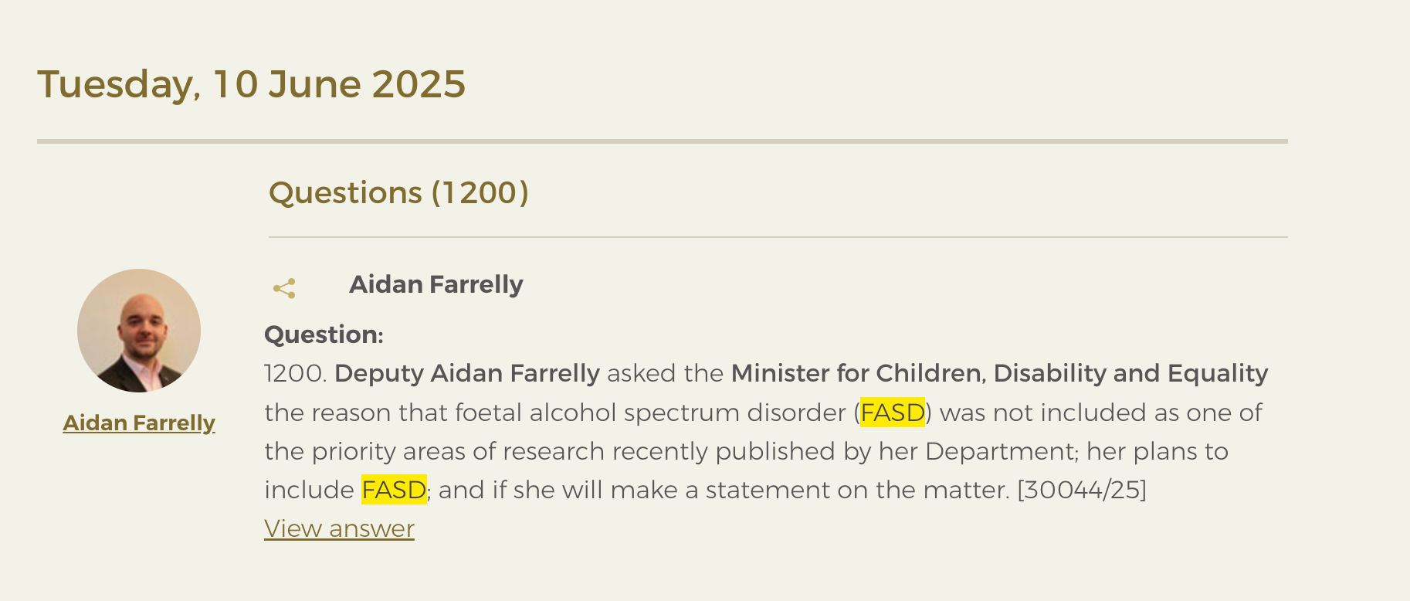
Task: Click the bold Deputy Aidan Farrelly text
Action: point(467,374)
